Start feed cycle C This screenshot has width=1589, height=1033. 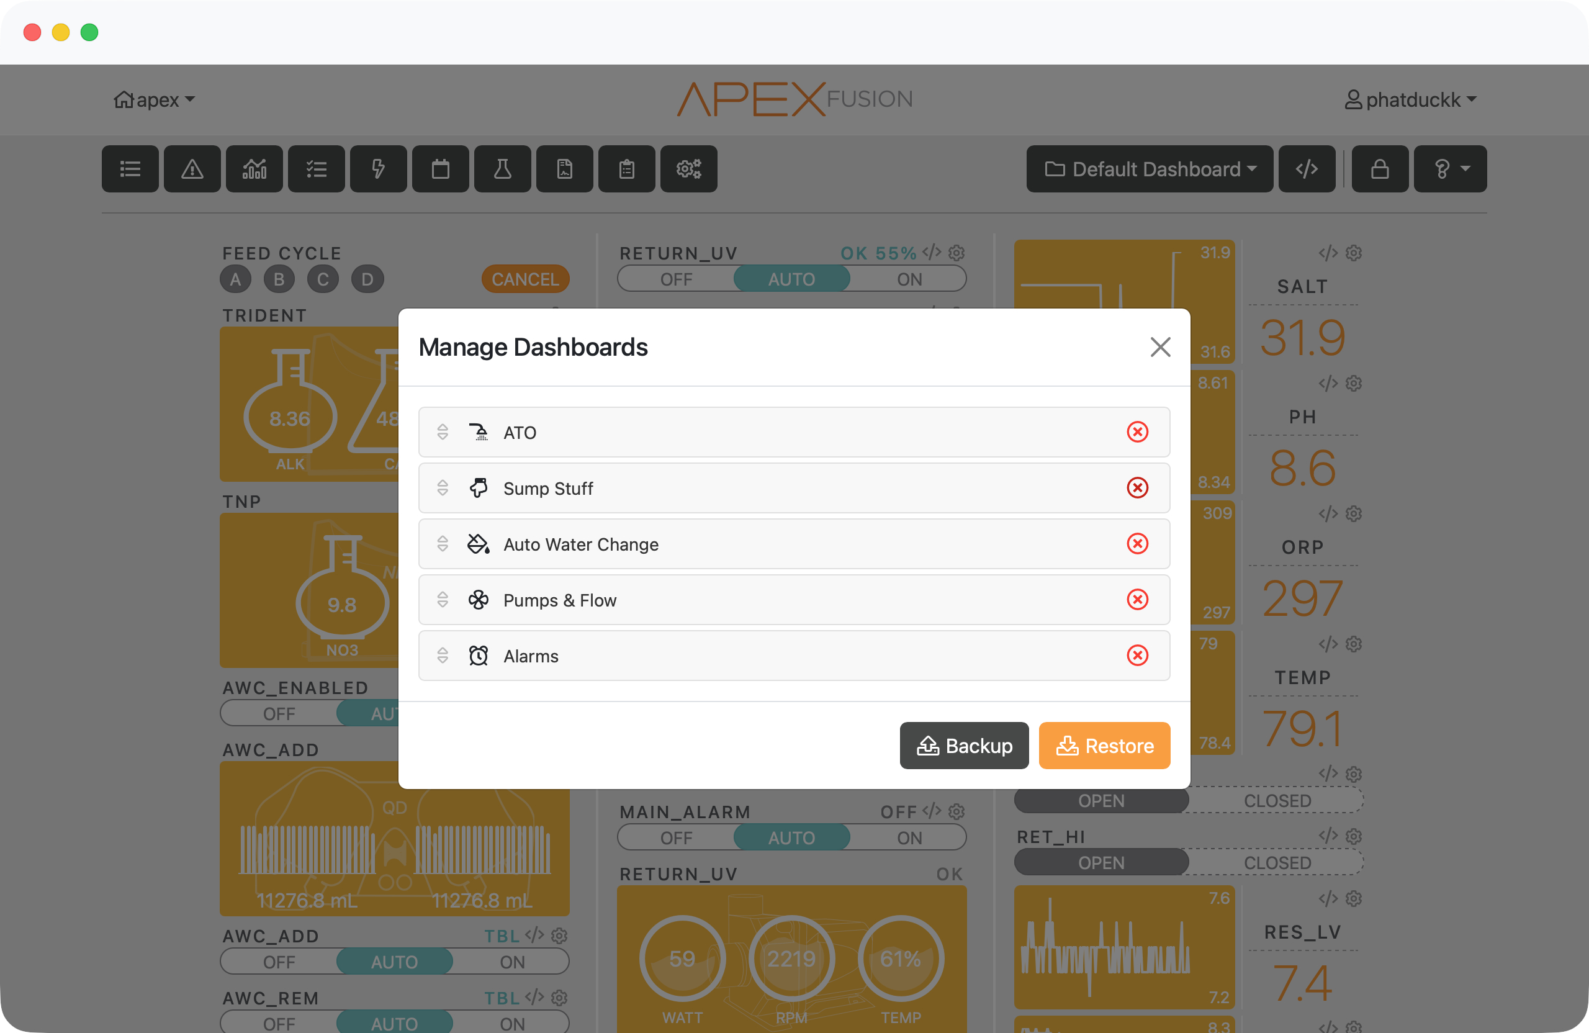[323, 279]
